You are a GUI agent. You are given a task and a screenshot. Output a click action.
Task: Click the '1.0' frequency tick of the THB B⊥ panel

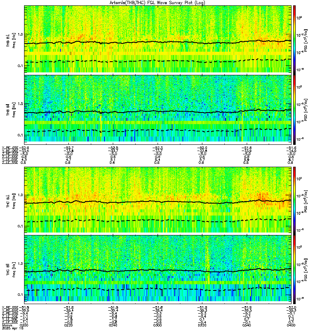(20, 34)
